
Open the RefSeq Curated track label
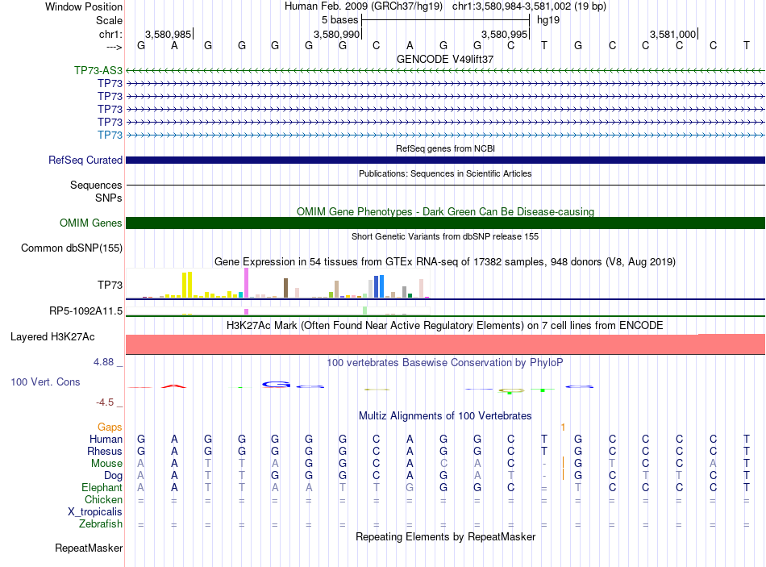click(x=85, y=160)
